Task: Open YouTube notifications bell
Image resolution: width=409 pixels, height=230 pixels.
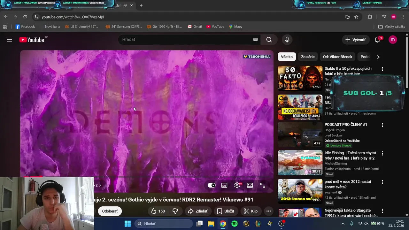Action: pos(377,40)
